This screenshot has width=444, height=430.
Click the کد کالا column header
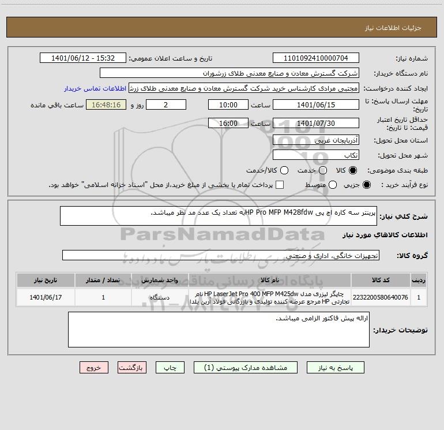coord(381,280)
